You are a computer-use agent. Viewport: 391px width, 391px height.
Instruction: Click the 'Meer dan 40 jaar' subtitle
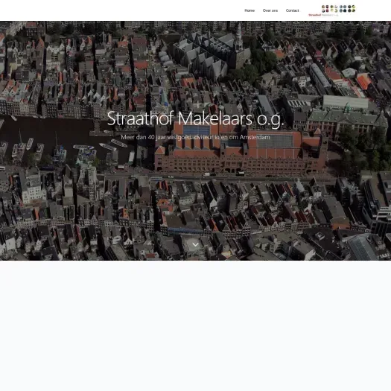pyautogui.click(x=195, y=137)
